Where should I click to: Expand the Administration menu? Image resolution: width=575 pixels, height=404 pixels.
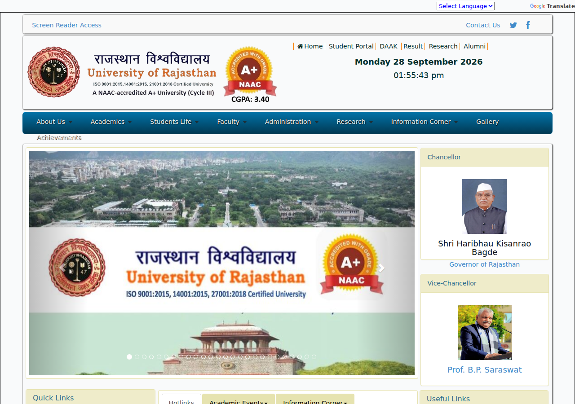[292, 122]
